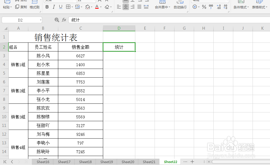Switch to the Sheet16 tab
This screenshot has height=165, width=270.
[43, 162]
